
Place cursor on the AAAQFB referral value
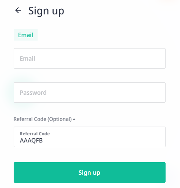[31, 141]
